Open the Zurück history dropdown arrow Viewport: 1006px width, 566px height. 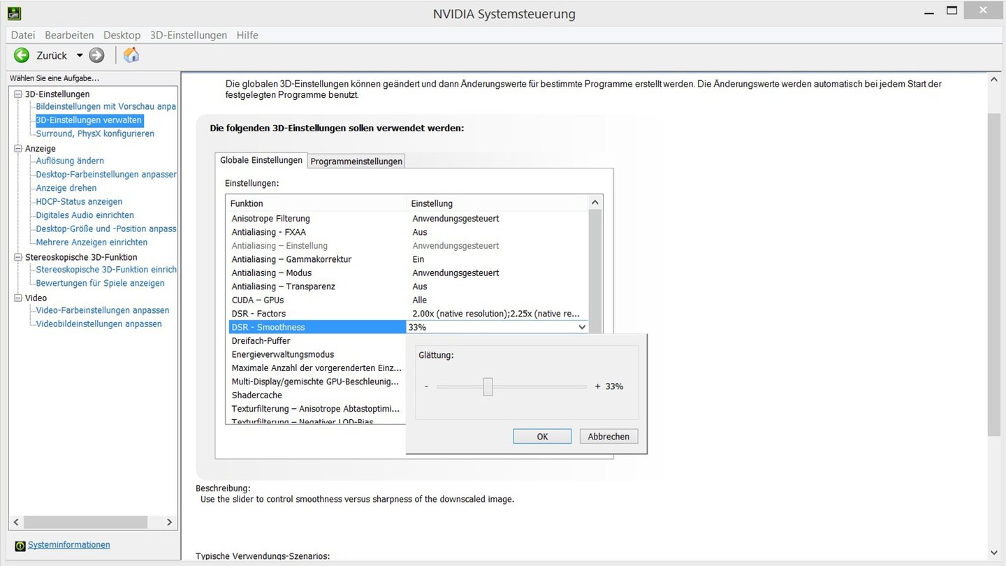[x=80, y=55]
